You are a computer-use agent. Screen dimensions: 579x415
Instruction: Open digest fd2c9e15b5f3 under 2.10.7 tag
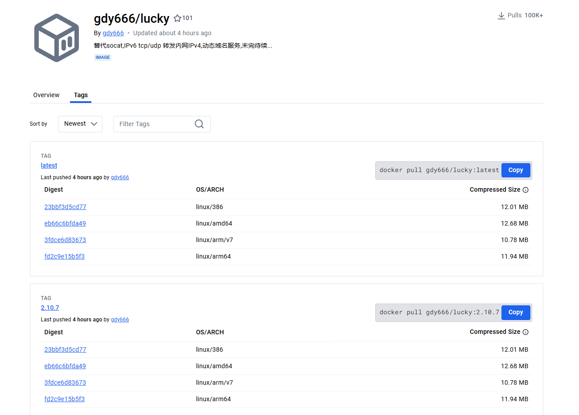coord(64,399)
